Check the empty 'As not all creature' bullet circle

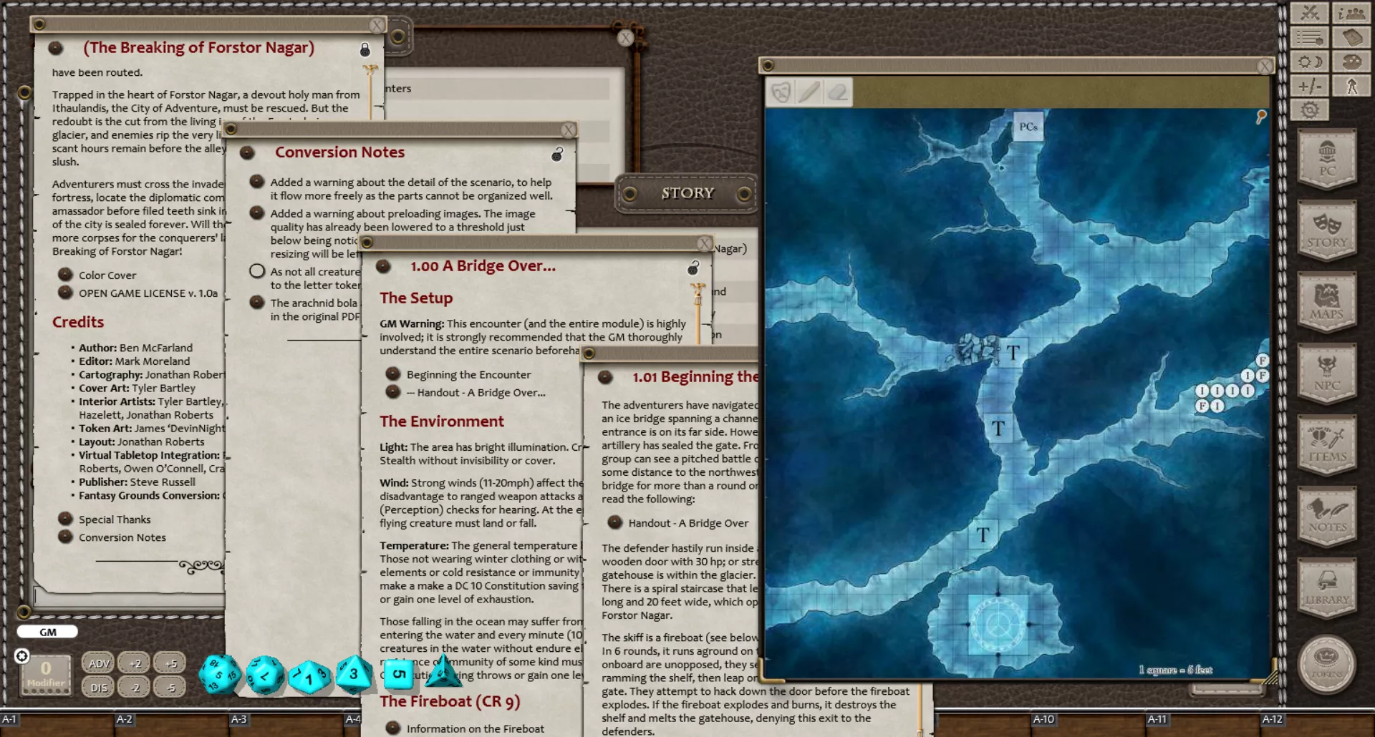click(257, 271)
